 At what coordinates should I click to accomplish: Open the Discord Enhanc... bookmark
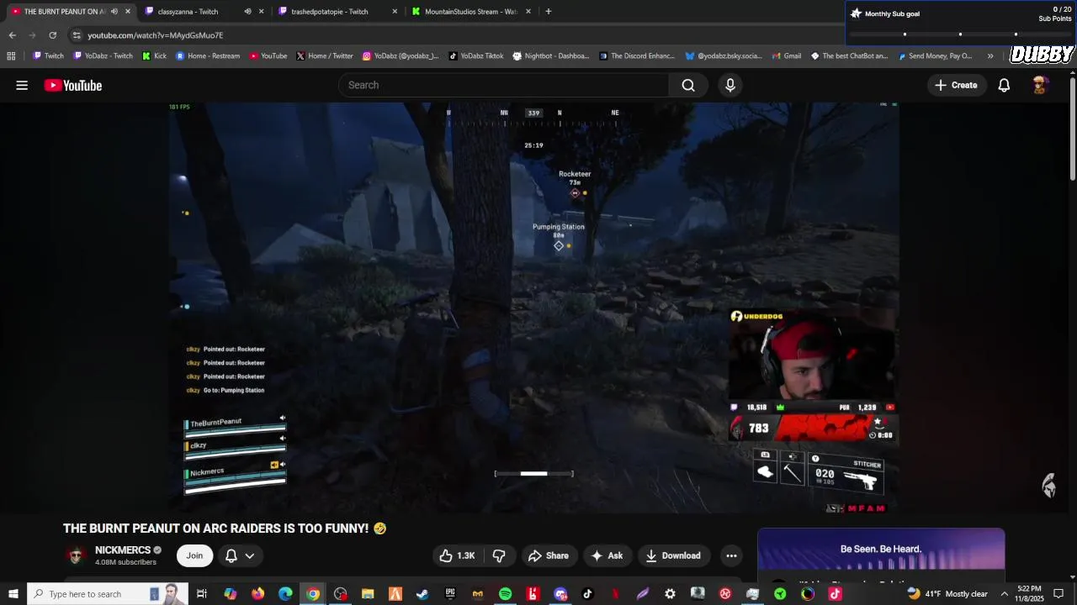[637, 56]
